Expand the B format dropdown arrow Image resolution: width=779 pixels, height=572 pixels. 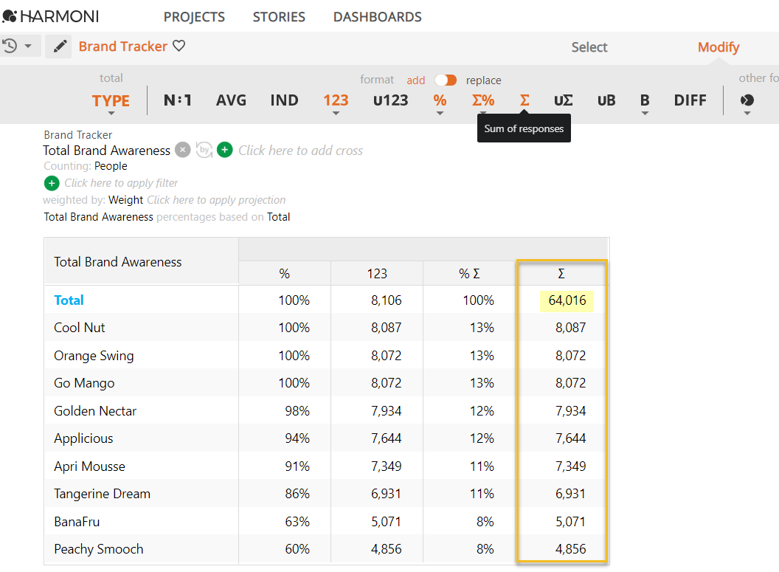point(645,114)
